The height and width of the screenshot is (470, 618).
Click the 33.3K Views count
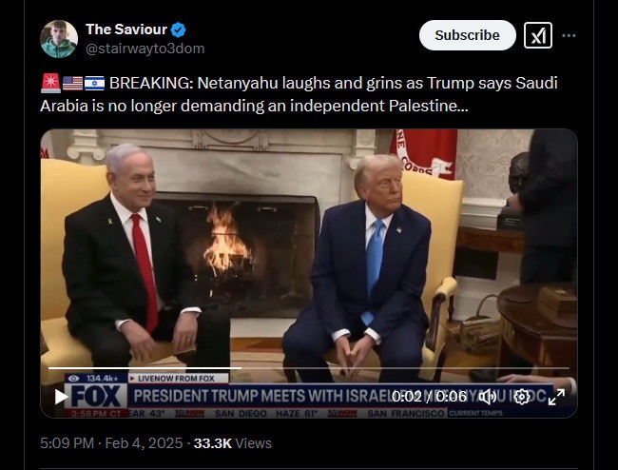tap(233, 443)
